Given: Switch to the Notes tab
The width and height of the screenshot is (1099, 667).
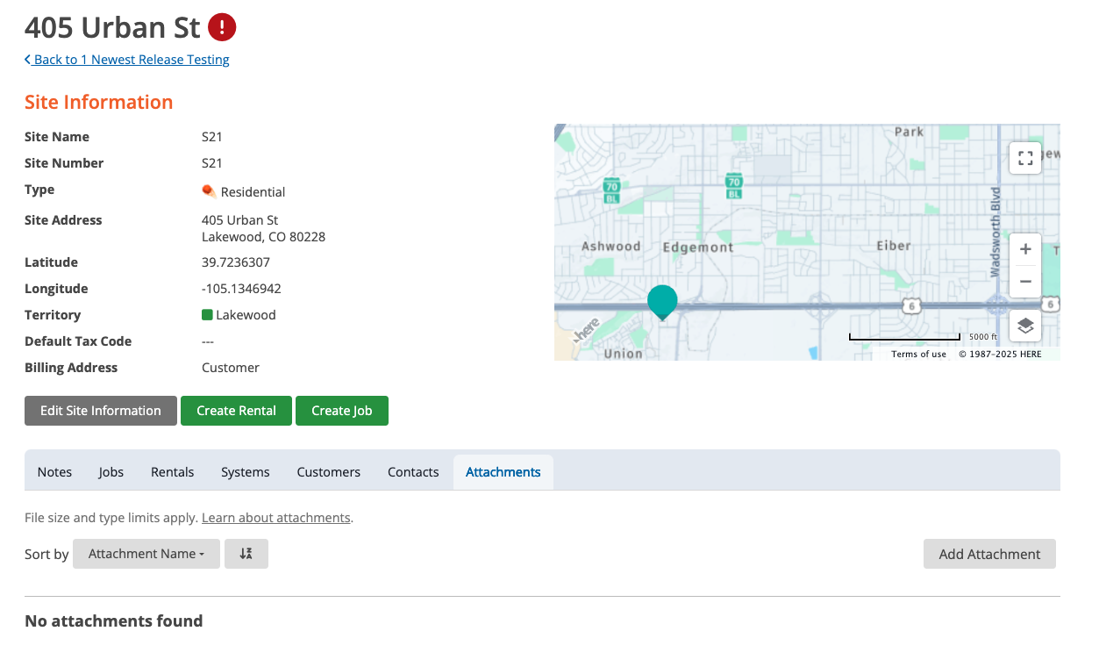Looking at the screenshot, I should click(54, 472).
